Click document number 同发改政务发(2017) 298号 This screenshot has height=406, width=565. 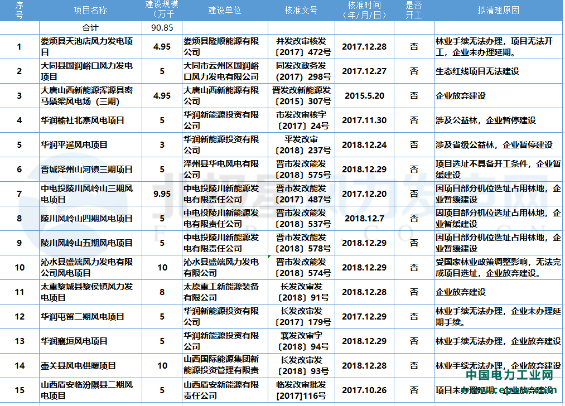tap(302, 71)
